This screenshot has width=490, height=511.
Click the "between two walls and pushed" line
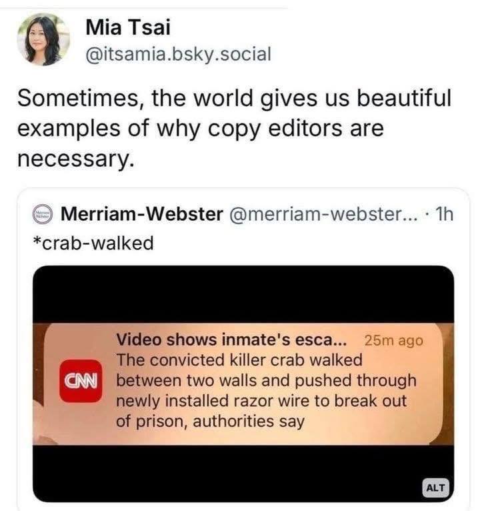click(x=266, y=381)
